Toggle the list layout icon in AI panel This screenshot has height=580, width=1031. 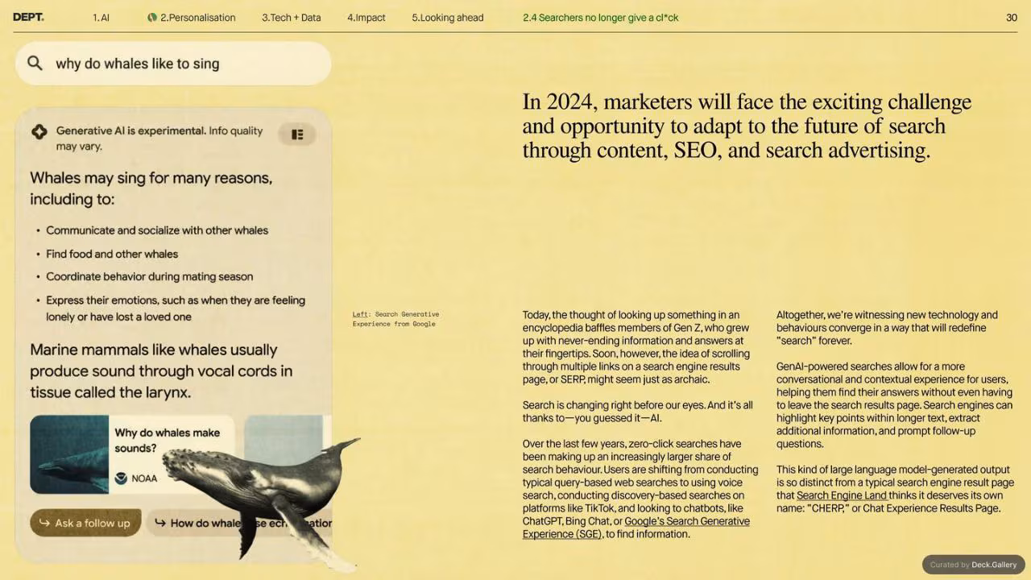pos(297,135)
